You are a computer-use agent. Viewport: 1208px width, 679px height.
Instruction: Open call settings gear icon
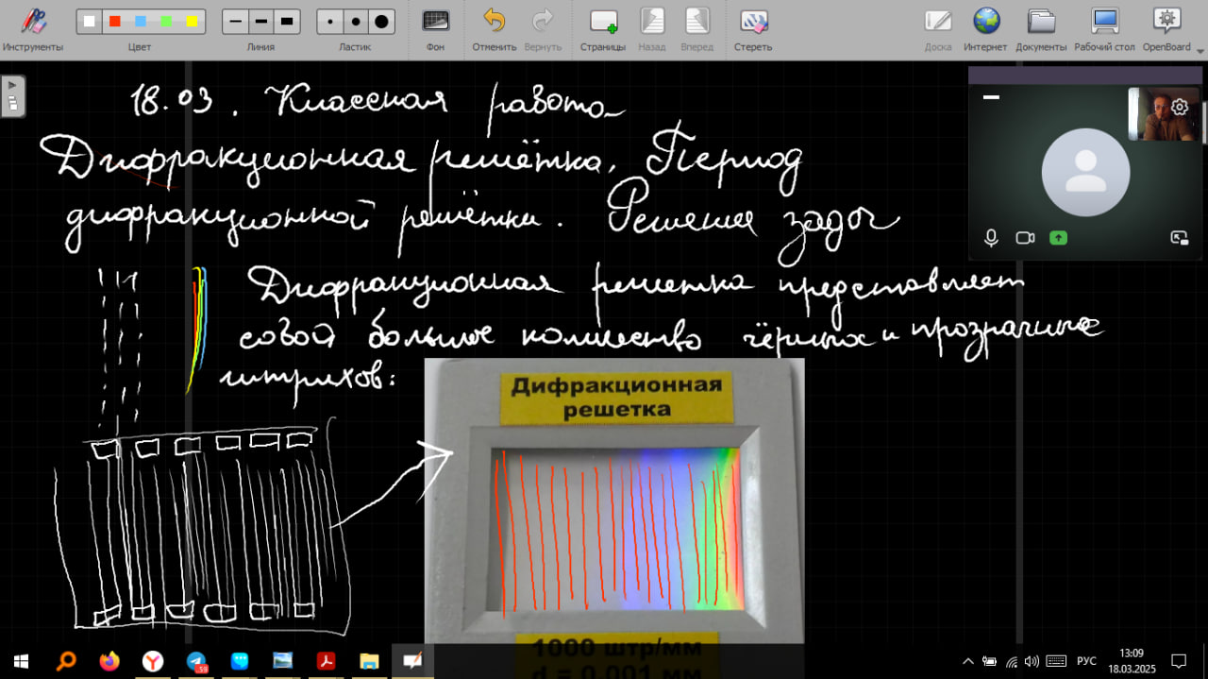click(x=1179, y=108)
